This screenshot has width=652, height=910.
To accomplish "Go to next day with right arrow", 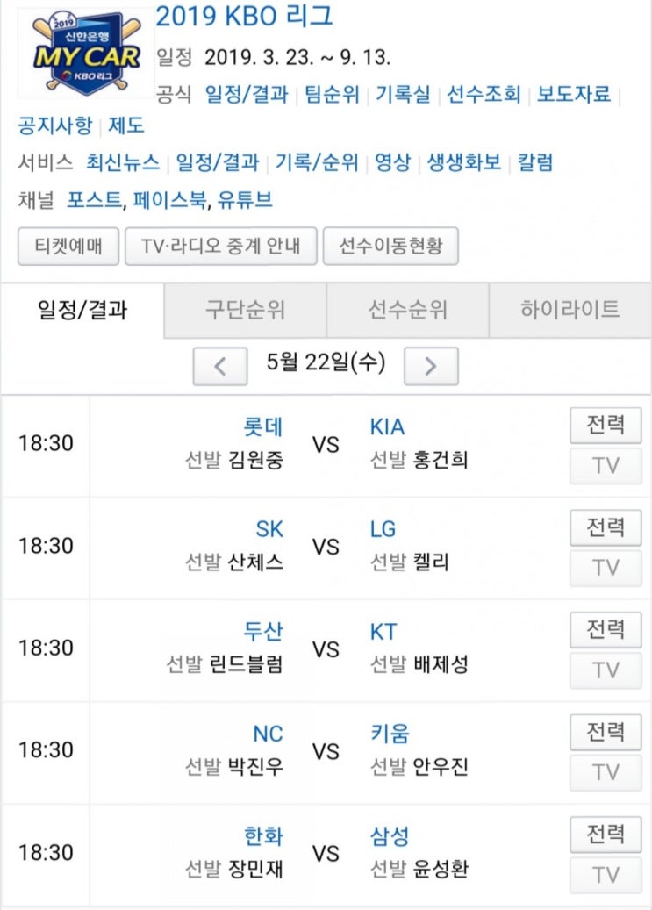I will point(431,366).
